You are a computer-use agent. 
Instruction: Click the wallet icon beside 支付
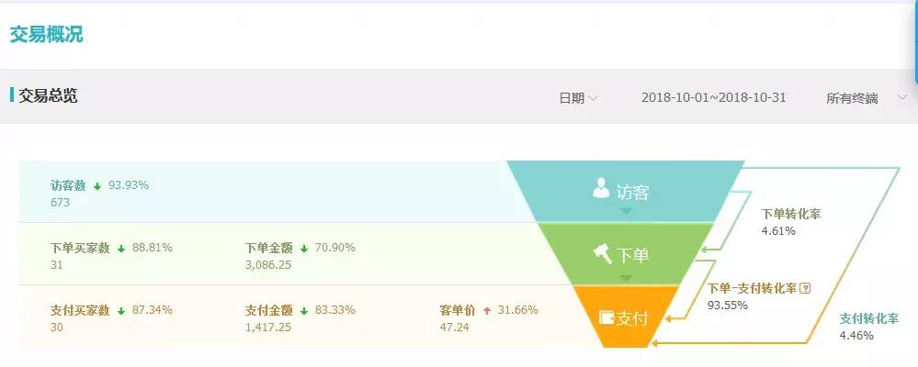pyautogui.click(x=606, y=317)
